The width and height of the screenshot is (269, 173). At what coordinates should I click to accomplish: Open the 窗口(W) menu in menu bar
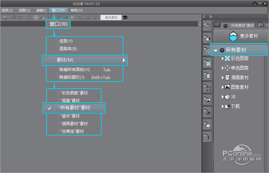click(58, 10)
